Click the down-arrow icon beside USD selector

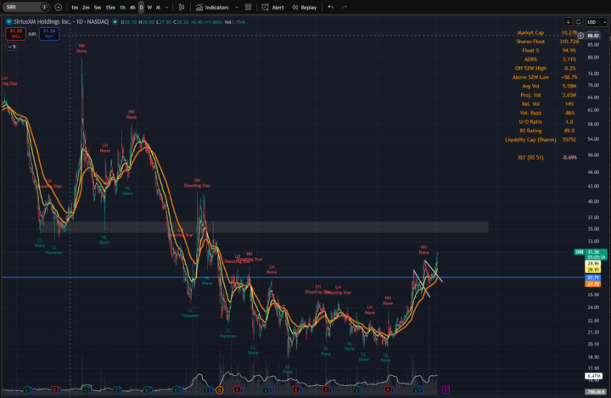pos(568,22)
